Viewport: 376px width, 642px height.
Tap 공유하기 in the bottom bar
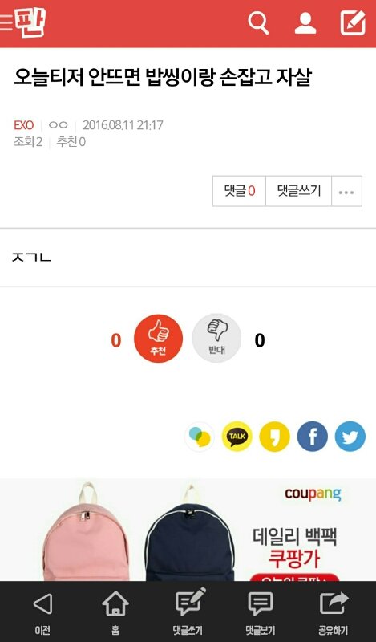[334, 612]
